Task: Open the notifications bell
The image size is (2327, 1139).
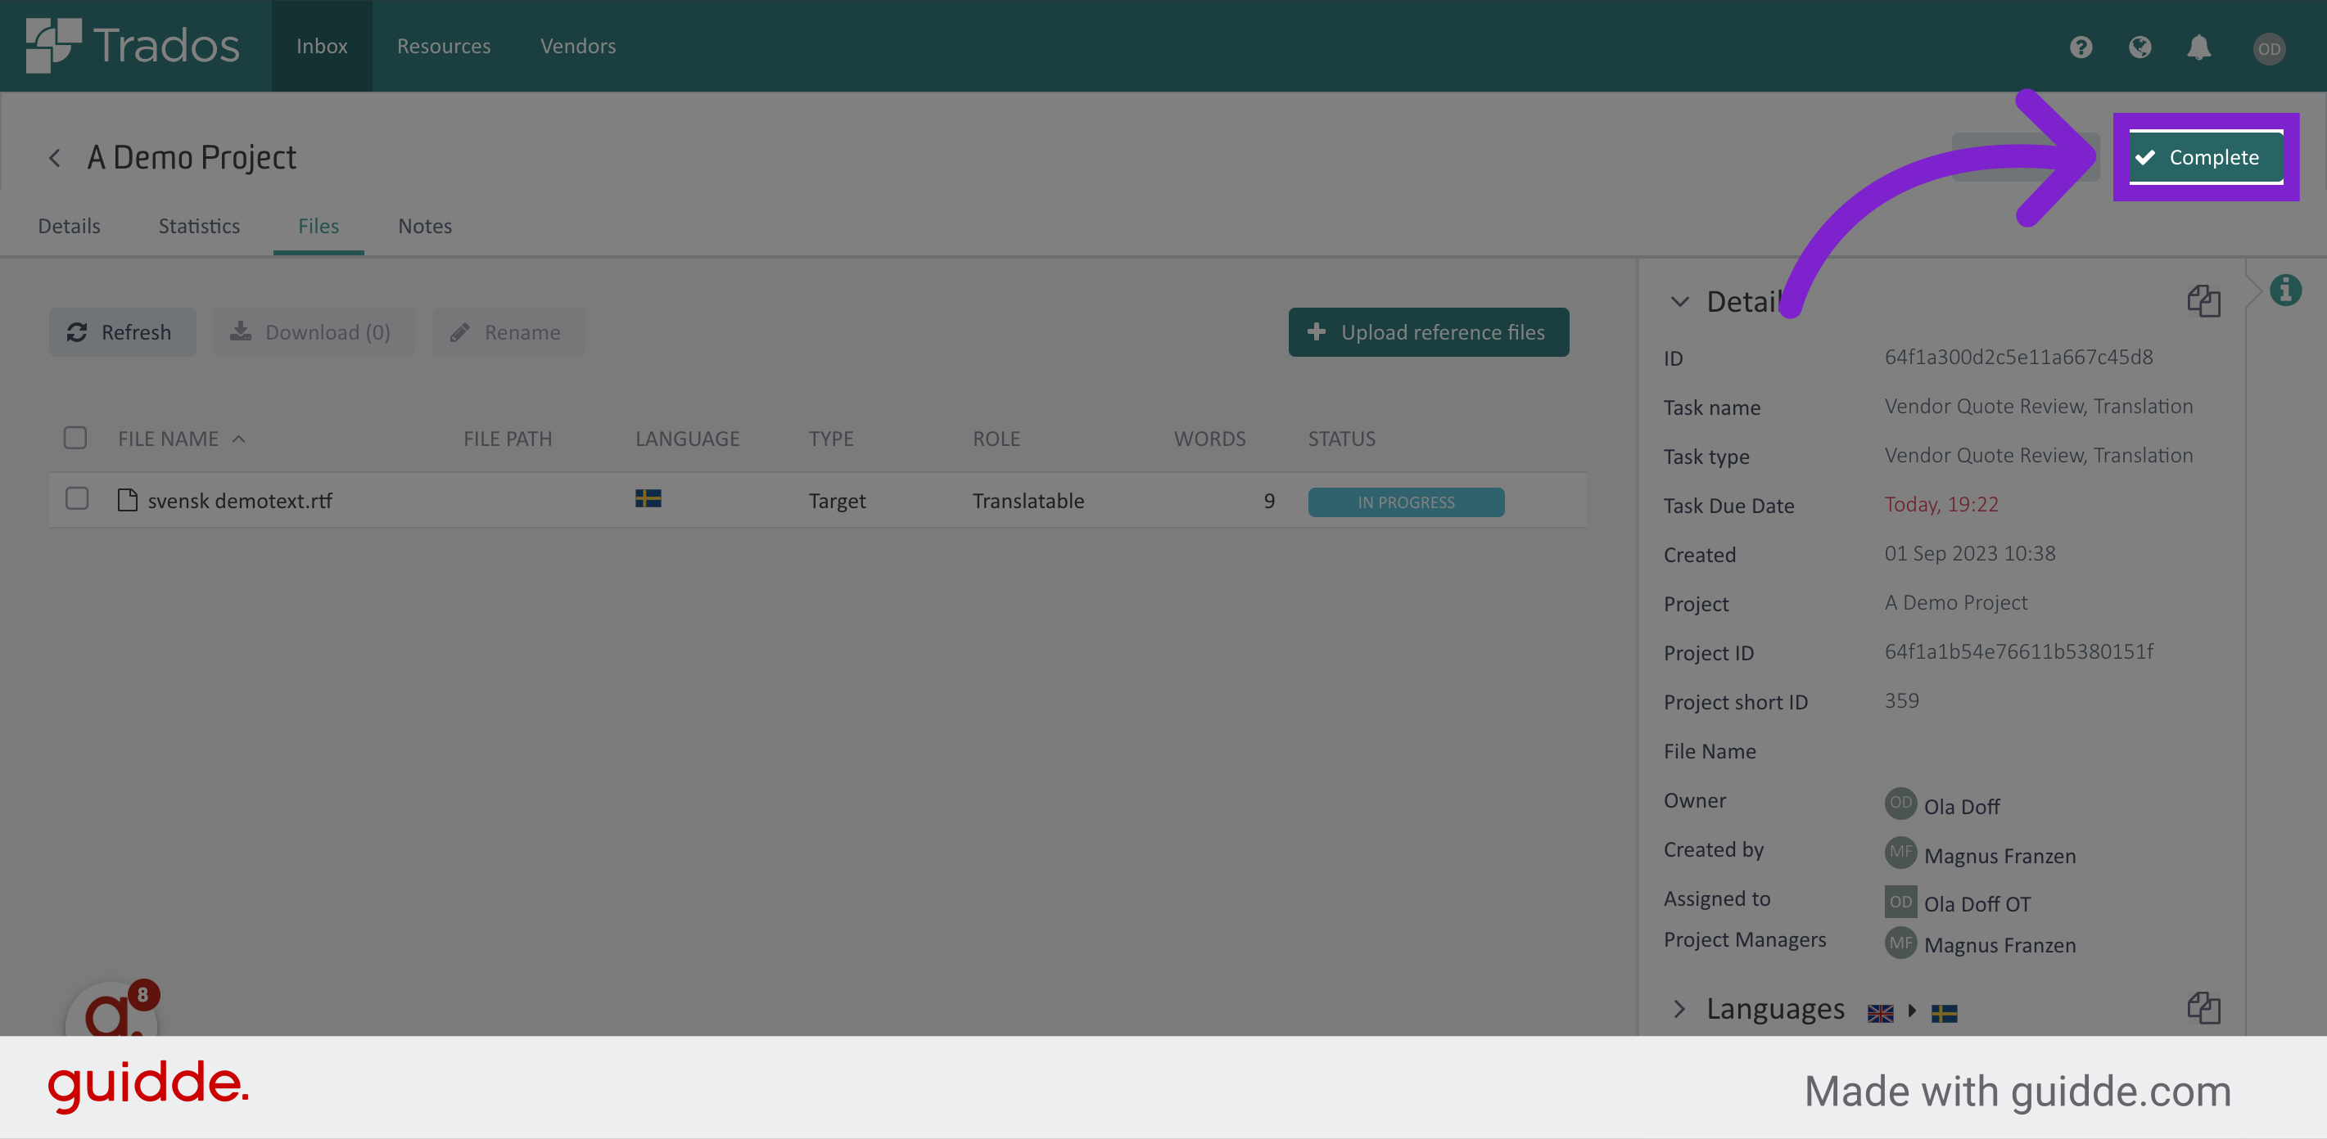Action: point(2198,47)
